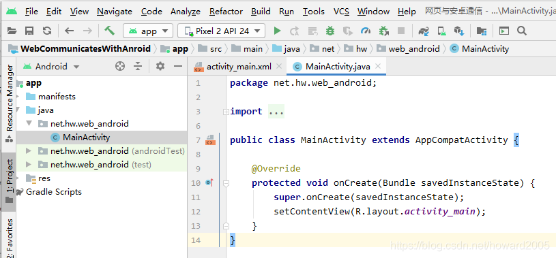
Task: Open the Refactor menu
Action: [x=226, y=12]
